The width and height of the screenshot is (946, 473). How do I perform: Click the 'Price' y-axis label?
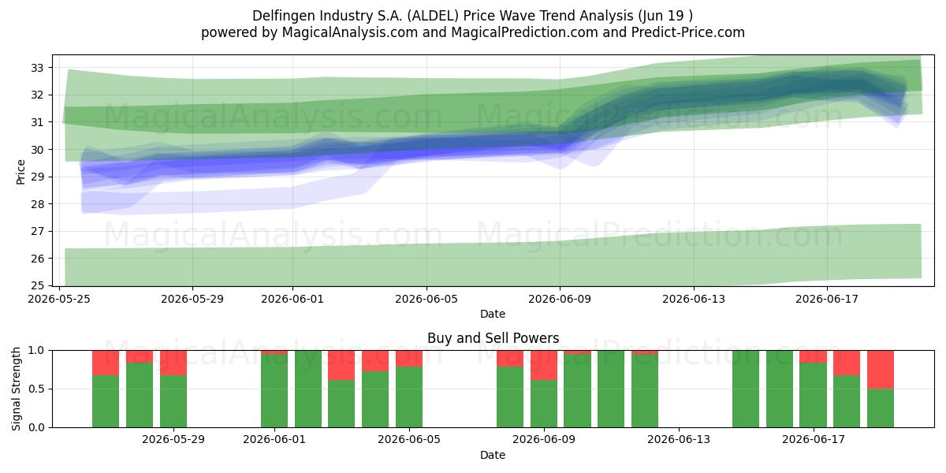pyautogui.click(x=20, y=171)
